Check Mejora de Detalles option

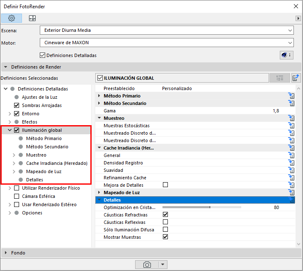[165, 185]
